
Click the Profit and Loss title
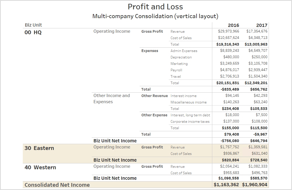pyautogui.click(x=155, y=7)
